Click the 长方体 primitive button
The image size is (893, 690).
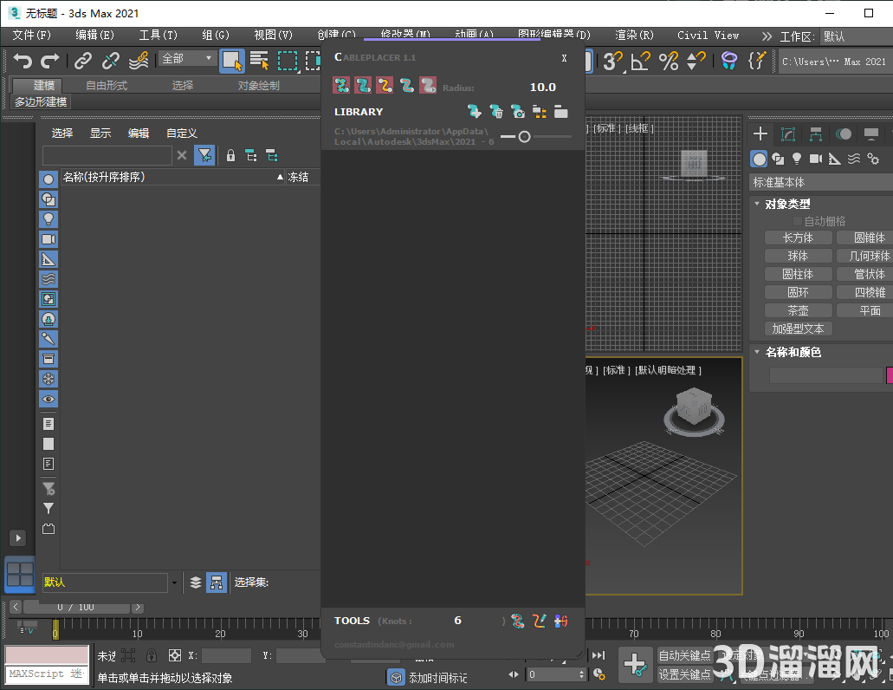click(797, 237)
